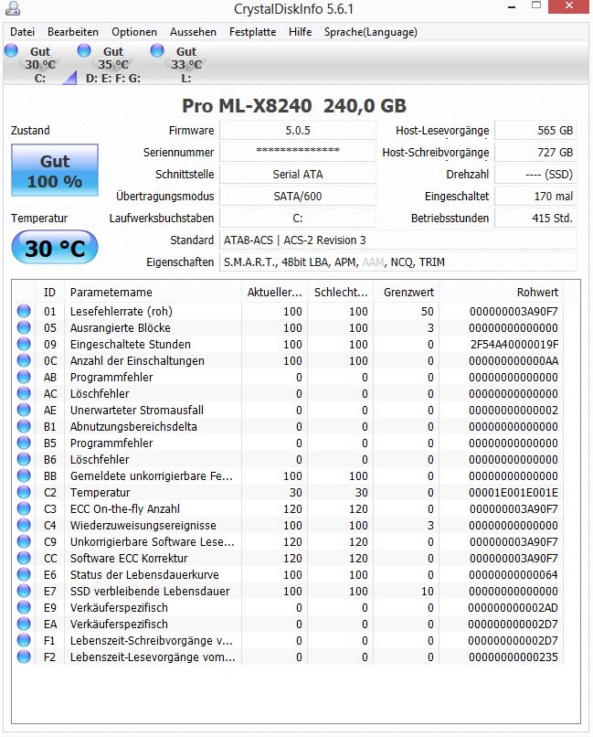This screenshot has width=593, height=737.
Task: Click the Laufwerksbuchstaben field C:
Action: point(298,219)
